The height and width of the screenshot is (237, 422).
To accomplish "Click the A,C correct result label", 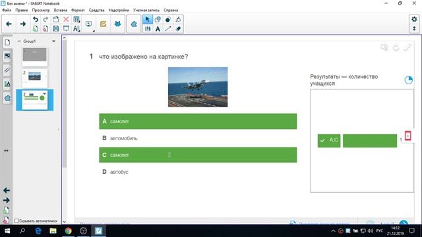I will point(329,140).
